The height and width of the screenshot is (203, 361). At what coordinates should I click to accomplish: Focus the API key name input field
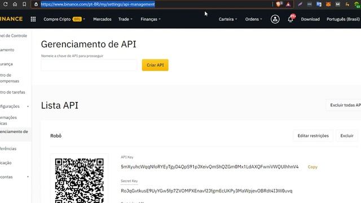coord(89,65)
